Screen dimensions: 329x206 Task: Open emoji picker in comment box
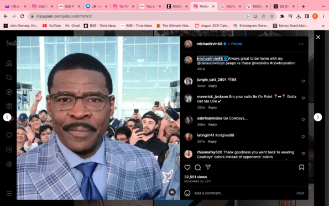tap(187, 193)
